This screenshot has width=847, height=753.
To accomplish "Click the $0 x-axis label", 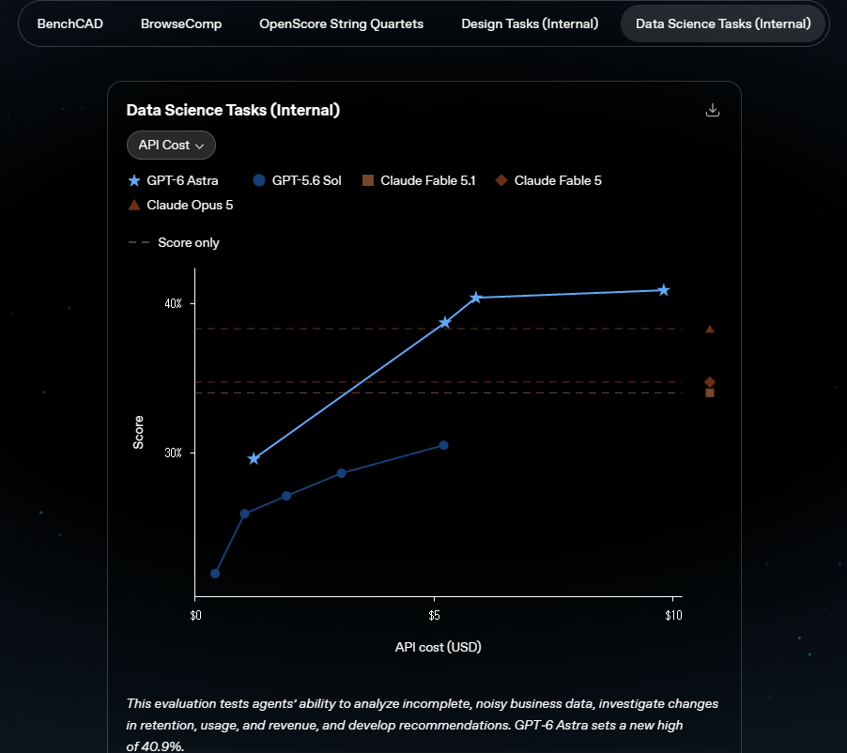I will point(195,615).
